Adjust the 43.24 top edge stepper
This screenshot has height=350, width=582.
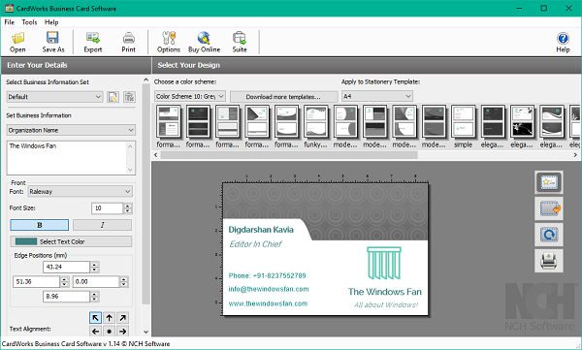[95, 267]
